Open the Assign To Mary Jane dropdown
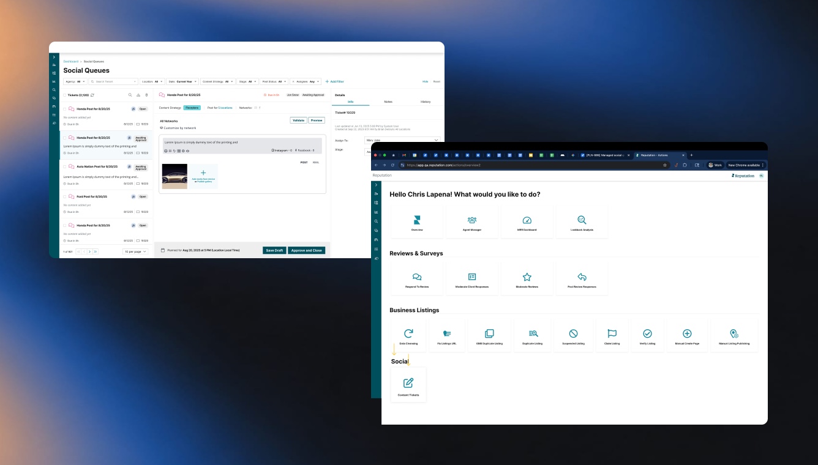 click(402, 140)
